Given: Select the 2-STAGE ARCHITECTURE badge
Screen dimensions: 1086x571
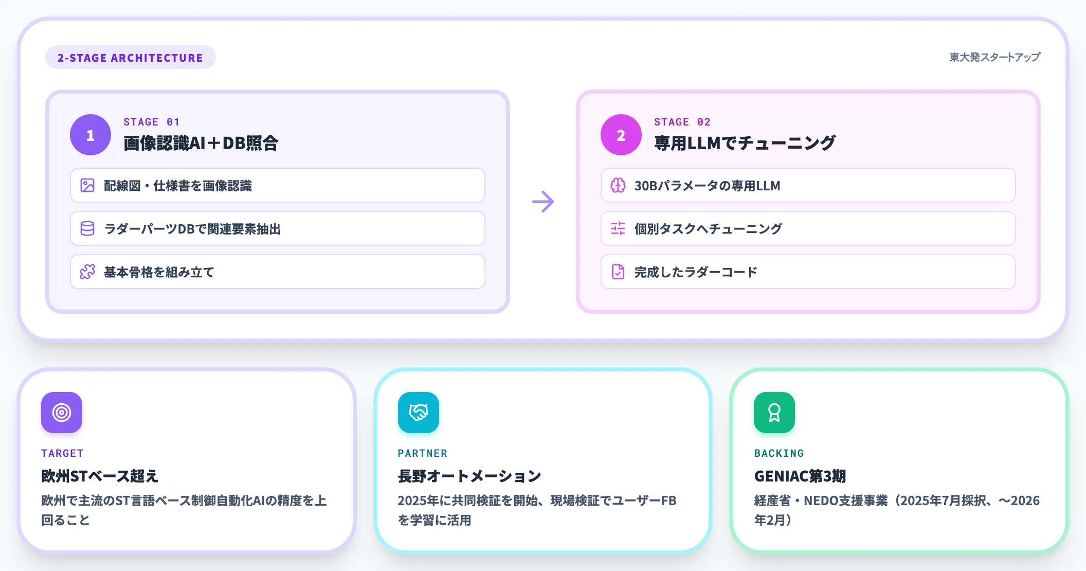Looking at the screenshot, I should click(131, 58).
